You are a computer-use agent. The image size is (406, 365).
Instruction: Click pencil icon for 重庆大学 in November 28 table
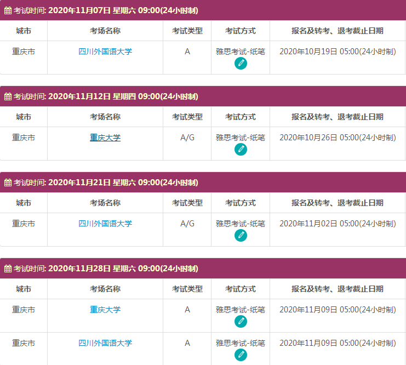(241, 322)
